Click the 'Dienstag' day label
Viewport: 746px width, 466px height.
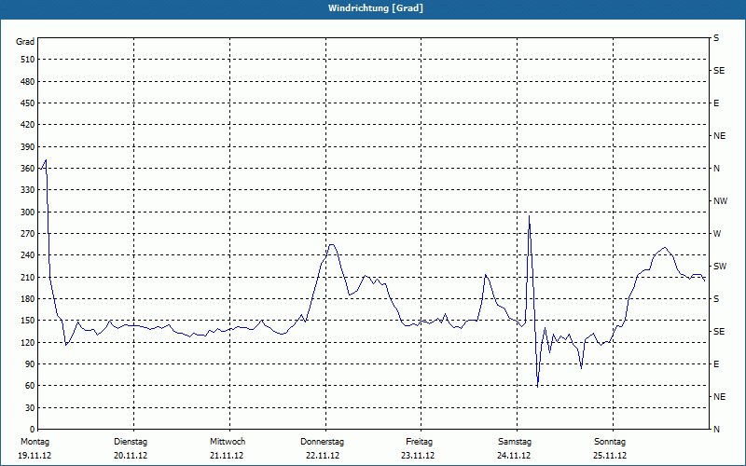[131, 442]
